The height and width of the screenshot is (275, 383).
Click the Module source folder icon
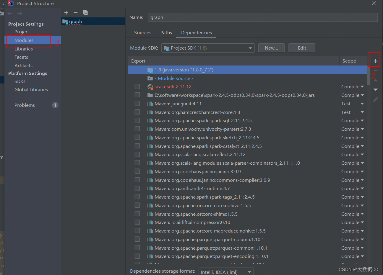click(150, 78)
